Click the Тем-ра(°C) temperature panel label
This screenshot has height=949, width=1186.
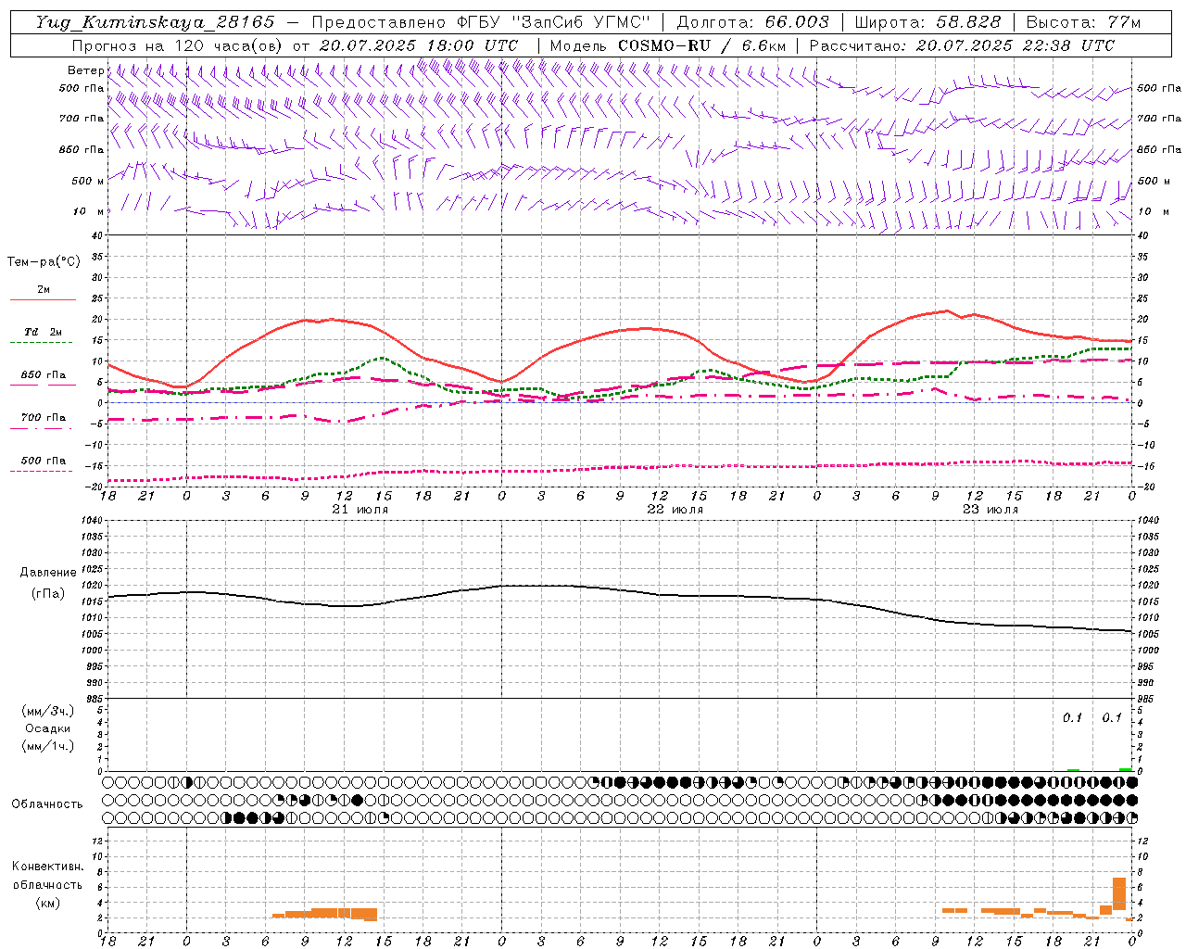[44, 262]
